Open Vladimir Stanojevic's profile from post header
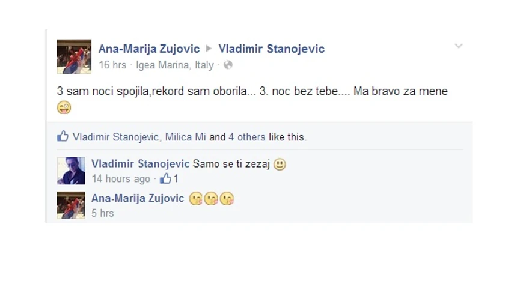 coord(271,49)
